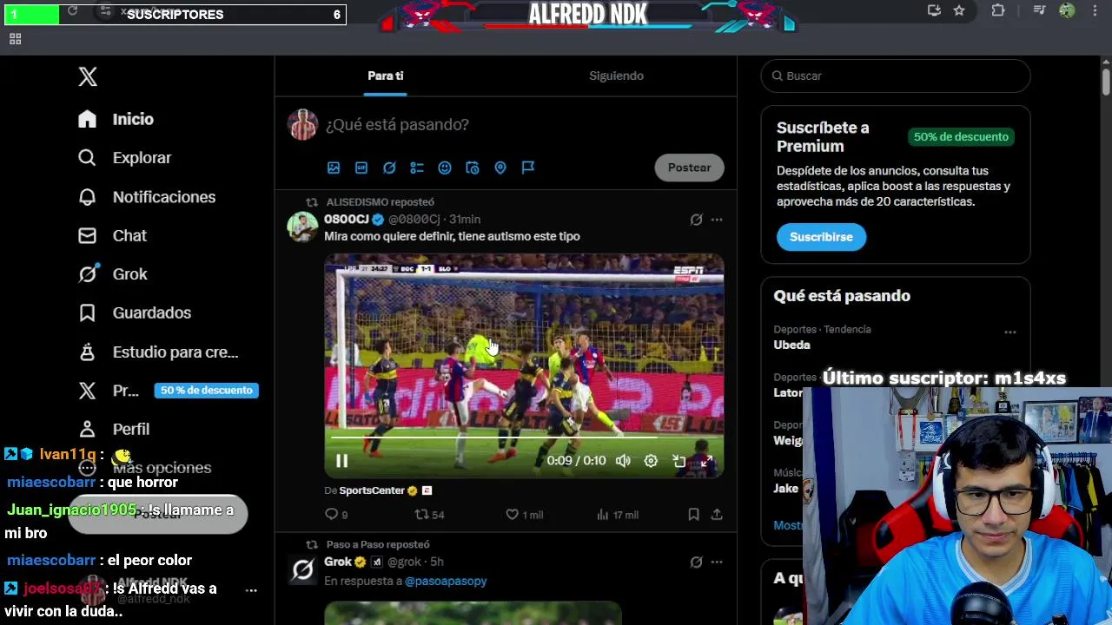Open the browser media control icon
The image size is (1112, 625).
1039,10
